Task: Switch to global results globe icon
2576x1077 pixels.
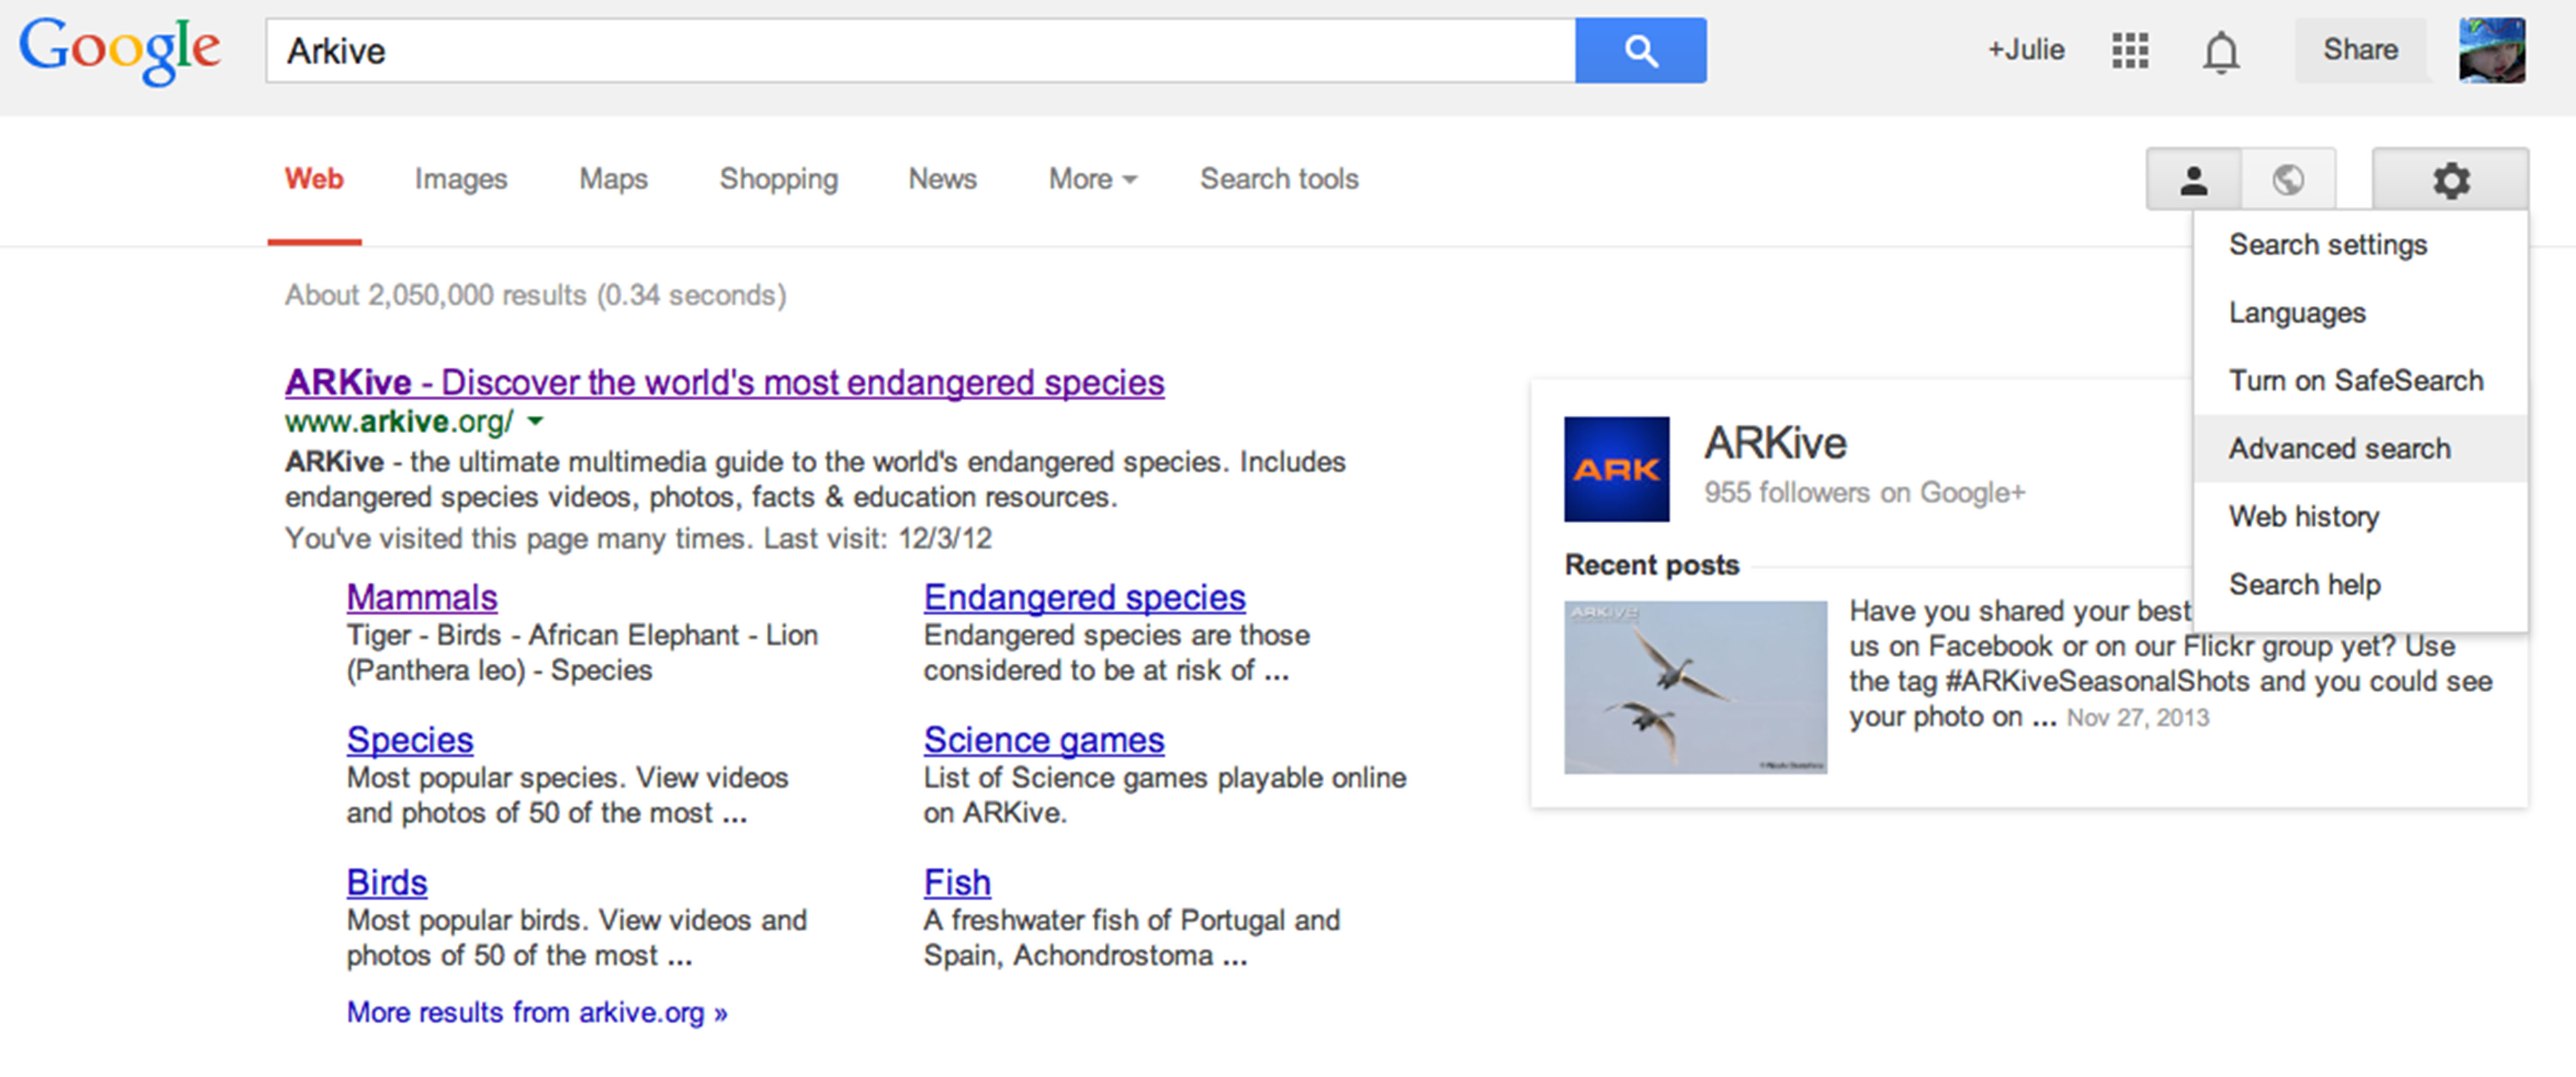Action: click(x=2288, y=180)
